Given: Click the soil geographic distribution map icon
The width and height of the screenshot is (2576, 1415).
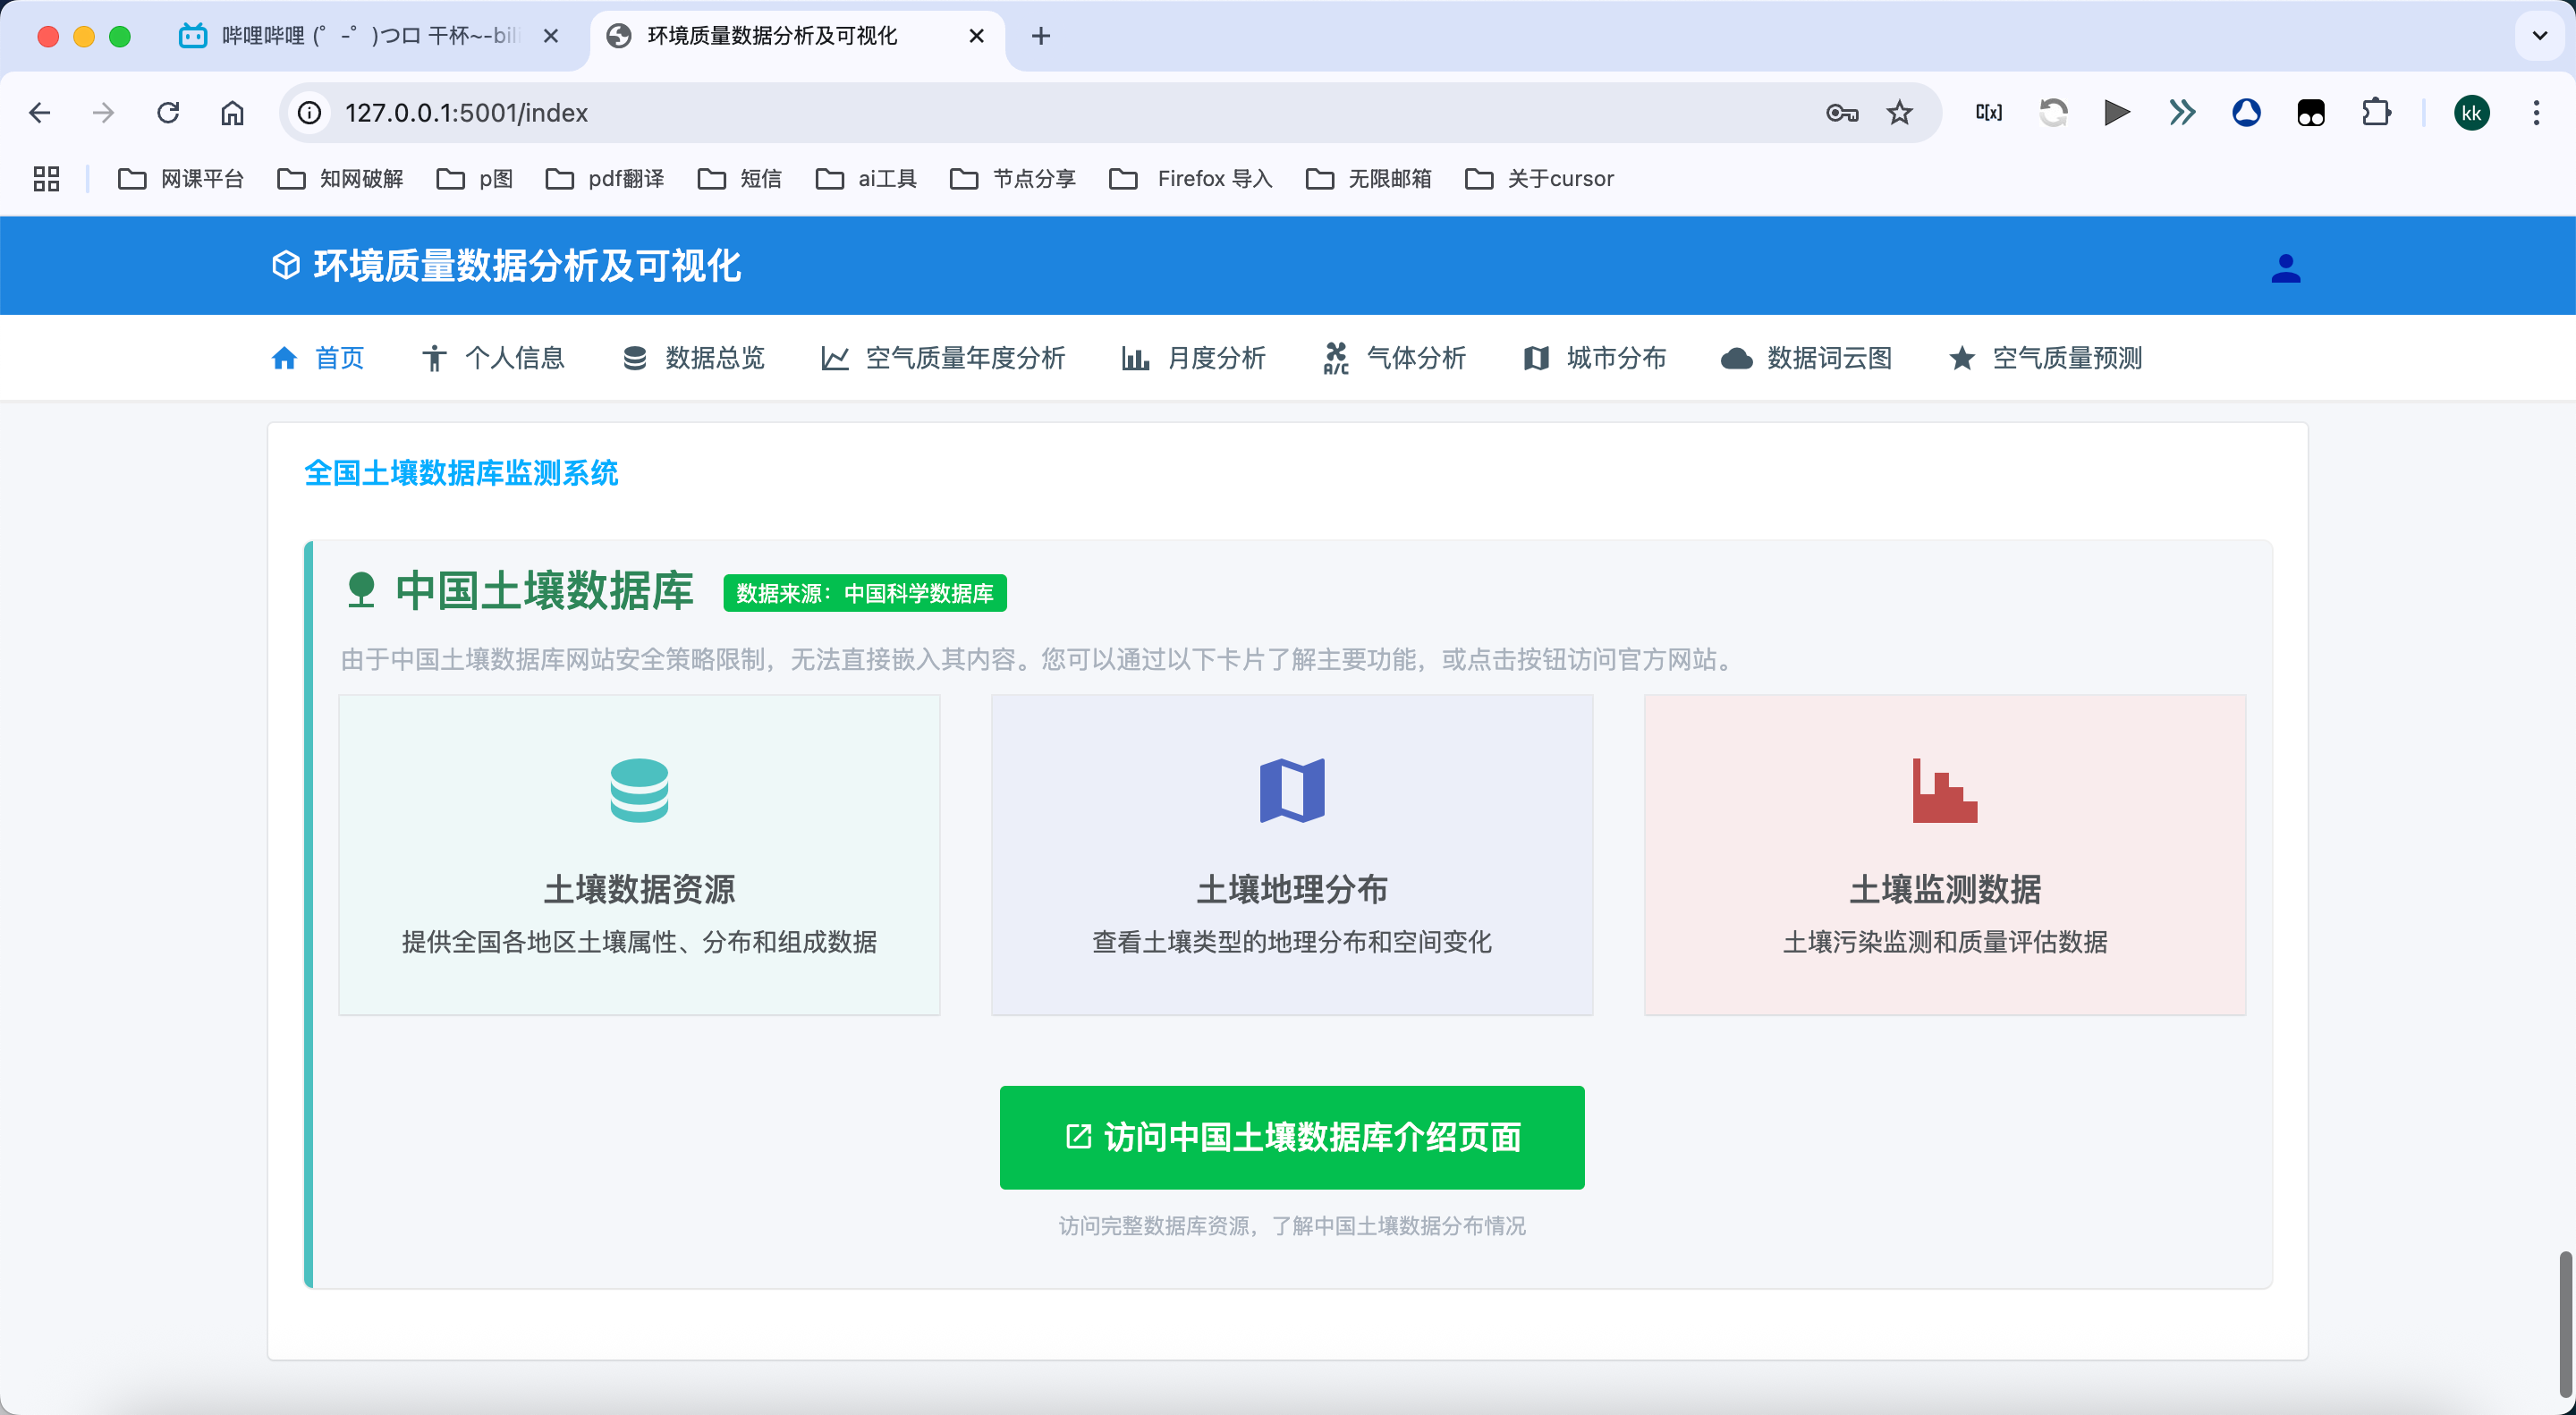Looking at the screenshot, I should [1292, 790].
